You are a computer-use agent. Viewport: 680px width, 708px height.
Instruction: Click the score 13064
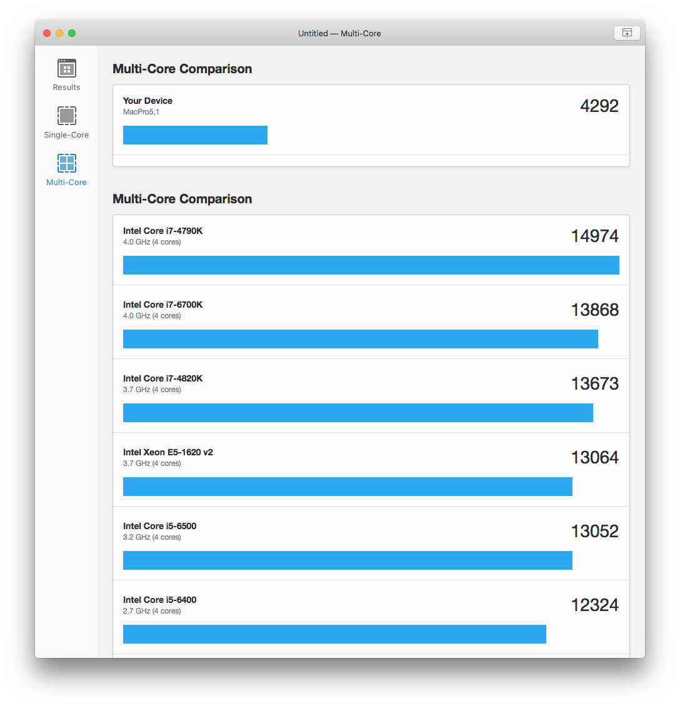click(595, 458)
